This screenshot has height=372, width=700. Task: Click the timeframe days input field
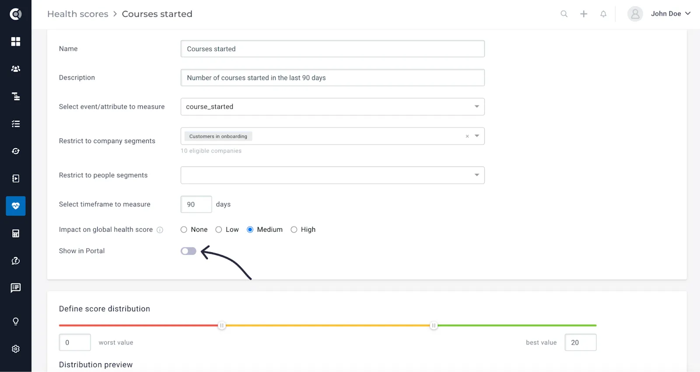(x=196, y=204)
